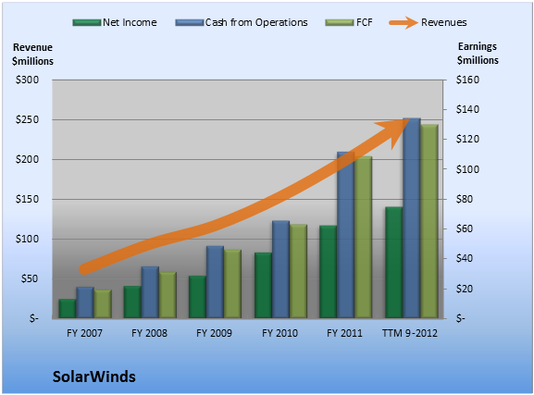Select the FY 2010 Net Income bar
The height and width of the screenshot is (395, 534).
tap(263, 286)
